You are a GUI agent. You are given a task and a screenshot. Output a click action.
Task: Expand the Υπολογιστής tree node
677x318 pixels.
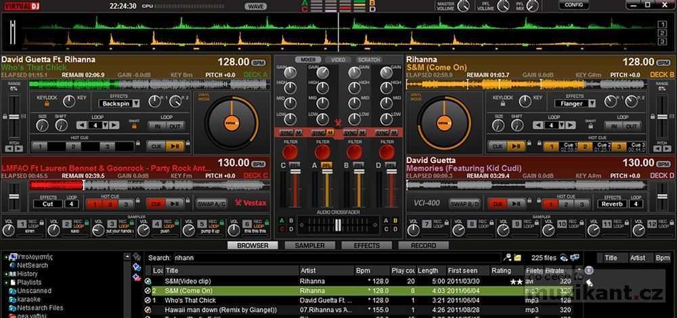7,256
